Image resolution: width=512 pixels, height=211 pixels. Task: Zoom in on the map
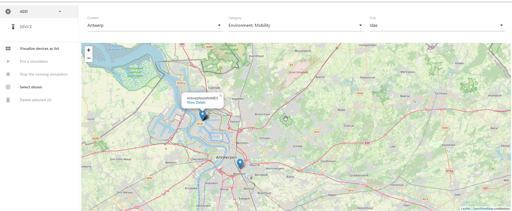tap(89, 50)
